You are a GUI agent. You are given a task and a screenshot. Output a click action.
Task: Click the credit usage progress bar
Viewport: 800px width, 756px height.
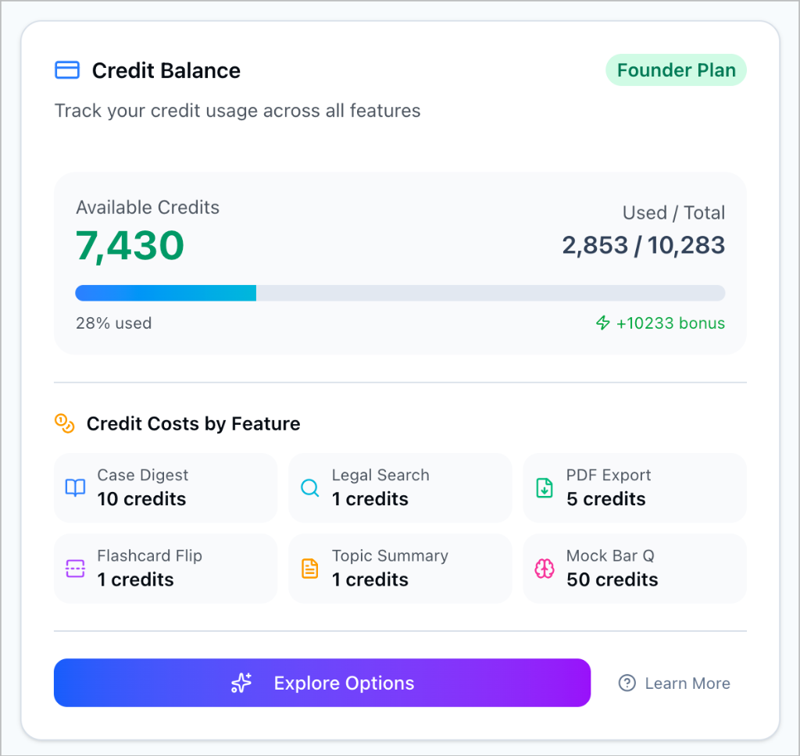400,292
